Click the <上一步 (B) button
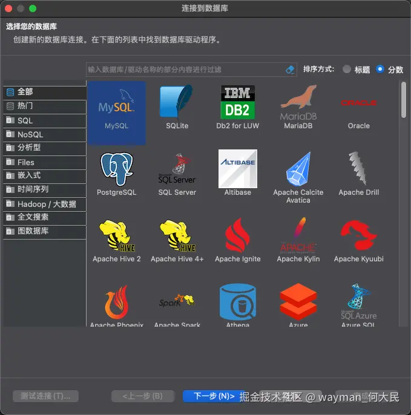Viewport: 411px width, 415px height. point(142,396)
